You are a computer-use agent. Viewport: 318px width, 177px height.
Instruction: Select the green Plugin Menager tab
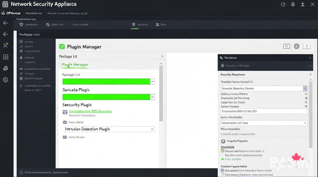[x=75, y=65]
